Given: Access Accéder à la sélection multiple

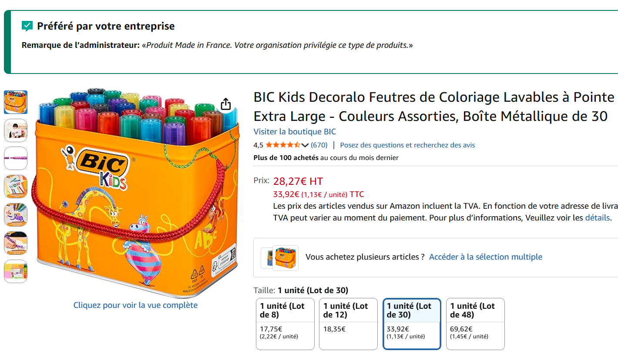Looking at the screenshot, I should 486,257.
